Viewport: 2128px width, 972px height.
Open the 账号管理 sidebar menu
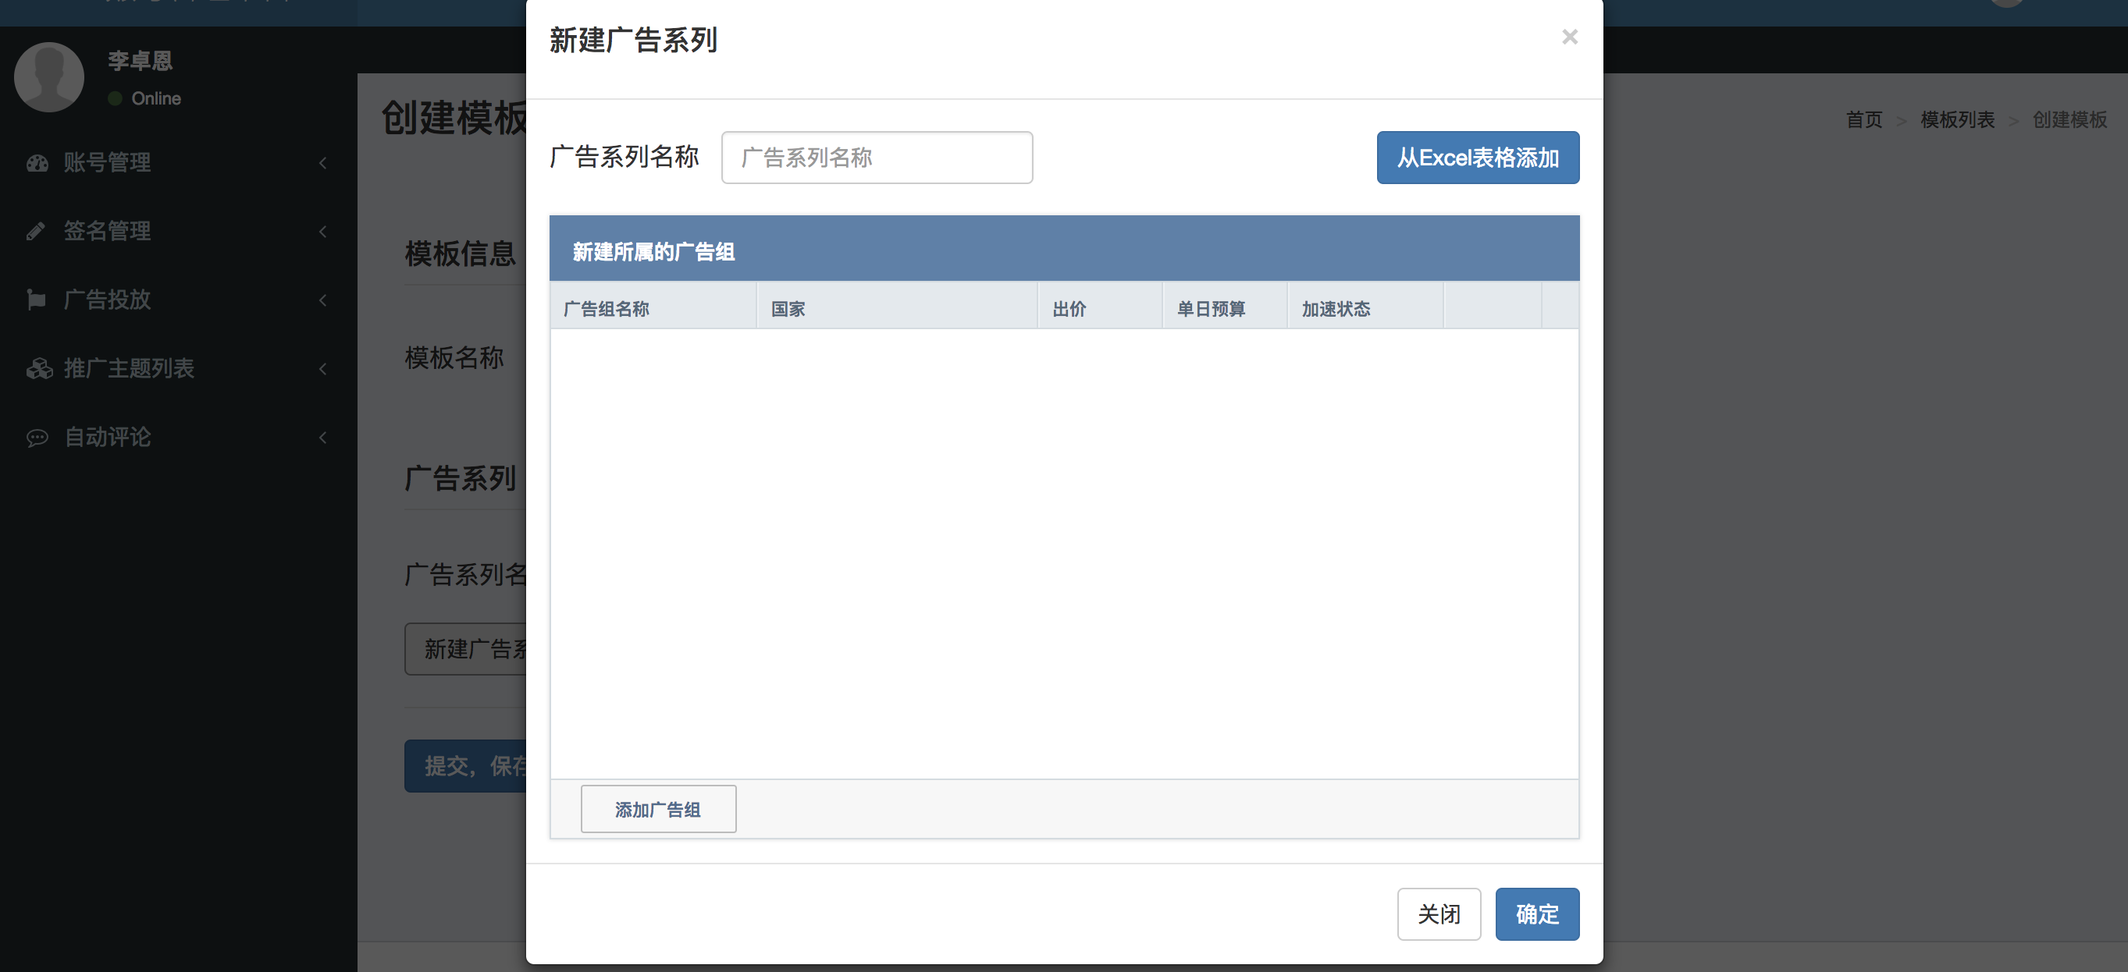pos(178,163)
